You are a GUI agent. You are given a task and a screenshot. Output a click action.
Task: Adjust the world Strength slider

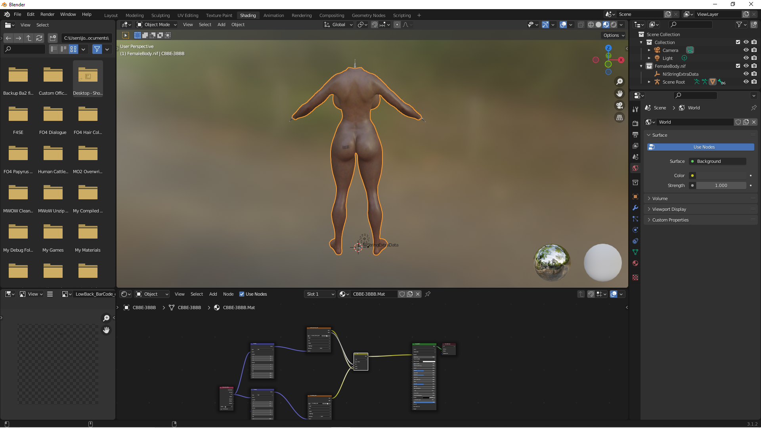tap(721, 185)
